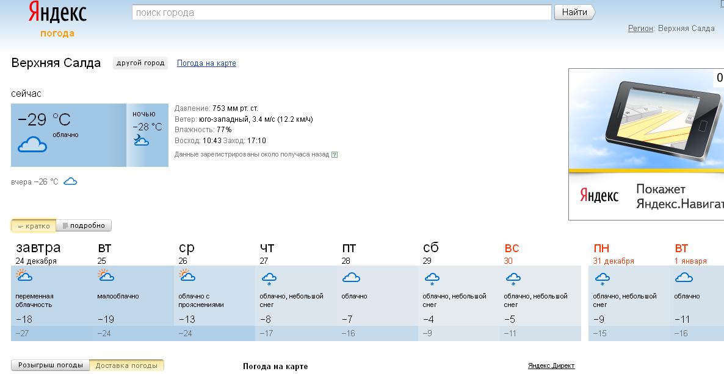Select the Saturday 29 forecast column
The image size is (724, 374).
pos(458,292)
